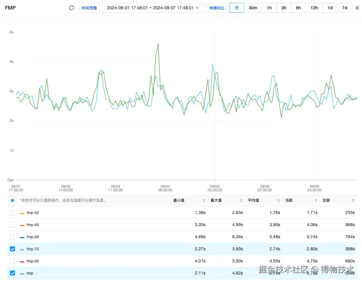Screen dimensions: 362x282
Task: Click the fmp-50 yellow legend color marker
Action: [22, 213]
